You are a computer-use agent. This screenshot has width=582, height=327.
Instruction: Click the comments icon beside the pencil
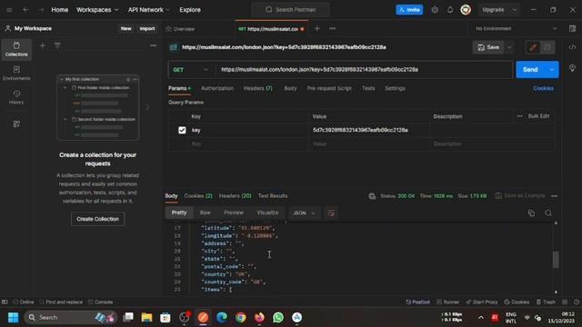coord(547,47)
